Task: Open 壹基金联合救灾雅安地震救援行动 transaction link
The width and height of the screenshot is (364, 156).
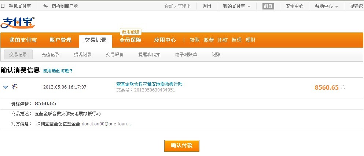Action: click(149, 84)
